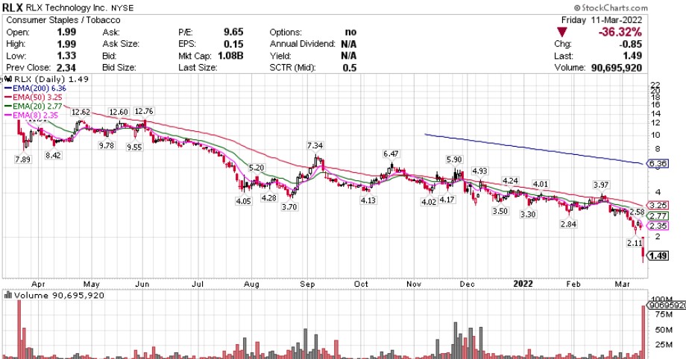
Task: Click the 2.84 low price label
Action: [x=568, y=224]
